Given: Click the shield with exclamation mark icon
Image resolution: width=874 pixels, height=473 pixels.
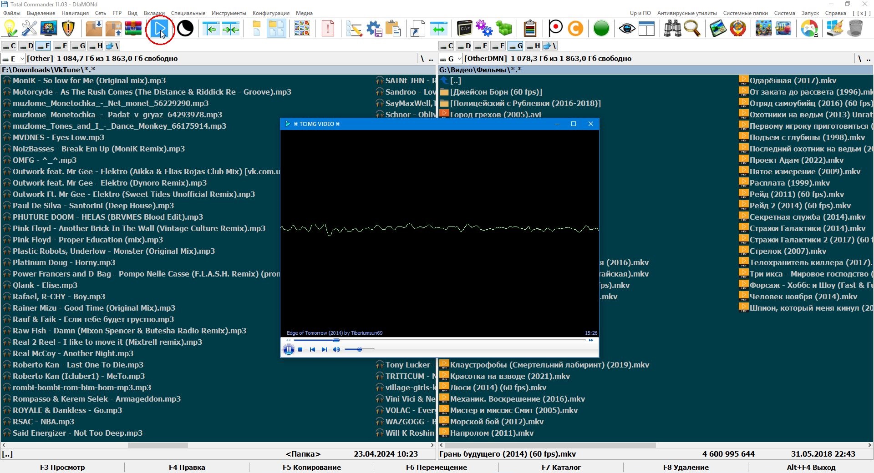Looking at the screenshot, I should pos(68,29).
